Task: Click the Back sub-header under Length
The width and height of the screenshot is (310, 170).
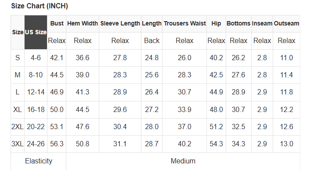Action: [151, 41]
